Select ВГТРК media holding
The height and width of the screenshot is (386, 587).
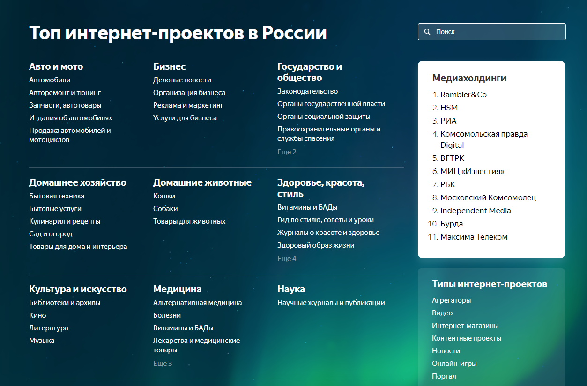[x=452, y=158]
